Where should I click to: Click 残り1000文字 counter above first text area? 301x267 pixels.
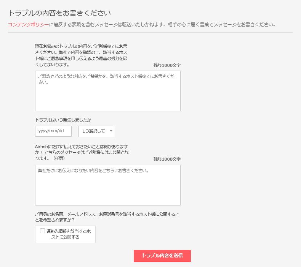pos(167,65)
